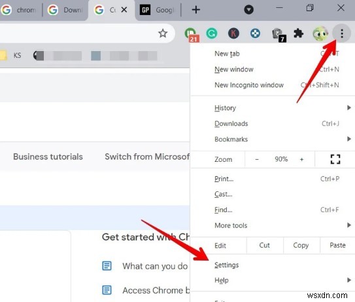The height and width of the screenshot is (302, 355).
Task: Click the document icon beside 'Access Chrome'
Action: [107, 290]
